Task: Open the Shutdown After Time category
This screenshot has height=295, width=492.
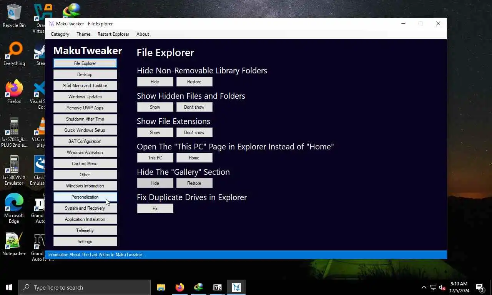Action: click(x=85, y=119)
